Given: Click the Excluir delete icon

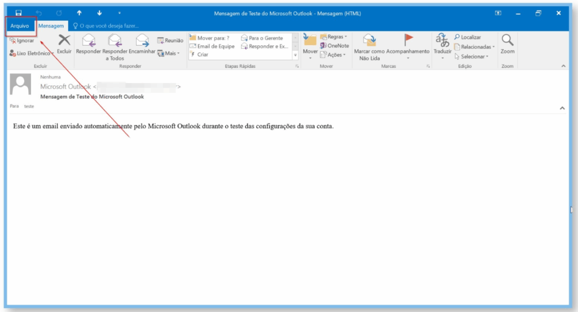Looking at the screenshot, I should (64, 41).
